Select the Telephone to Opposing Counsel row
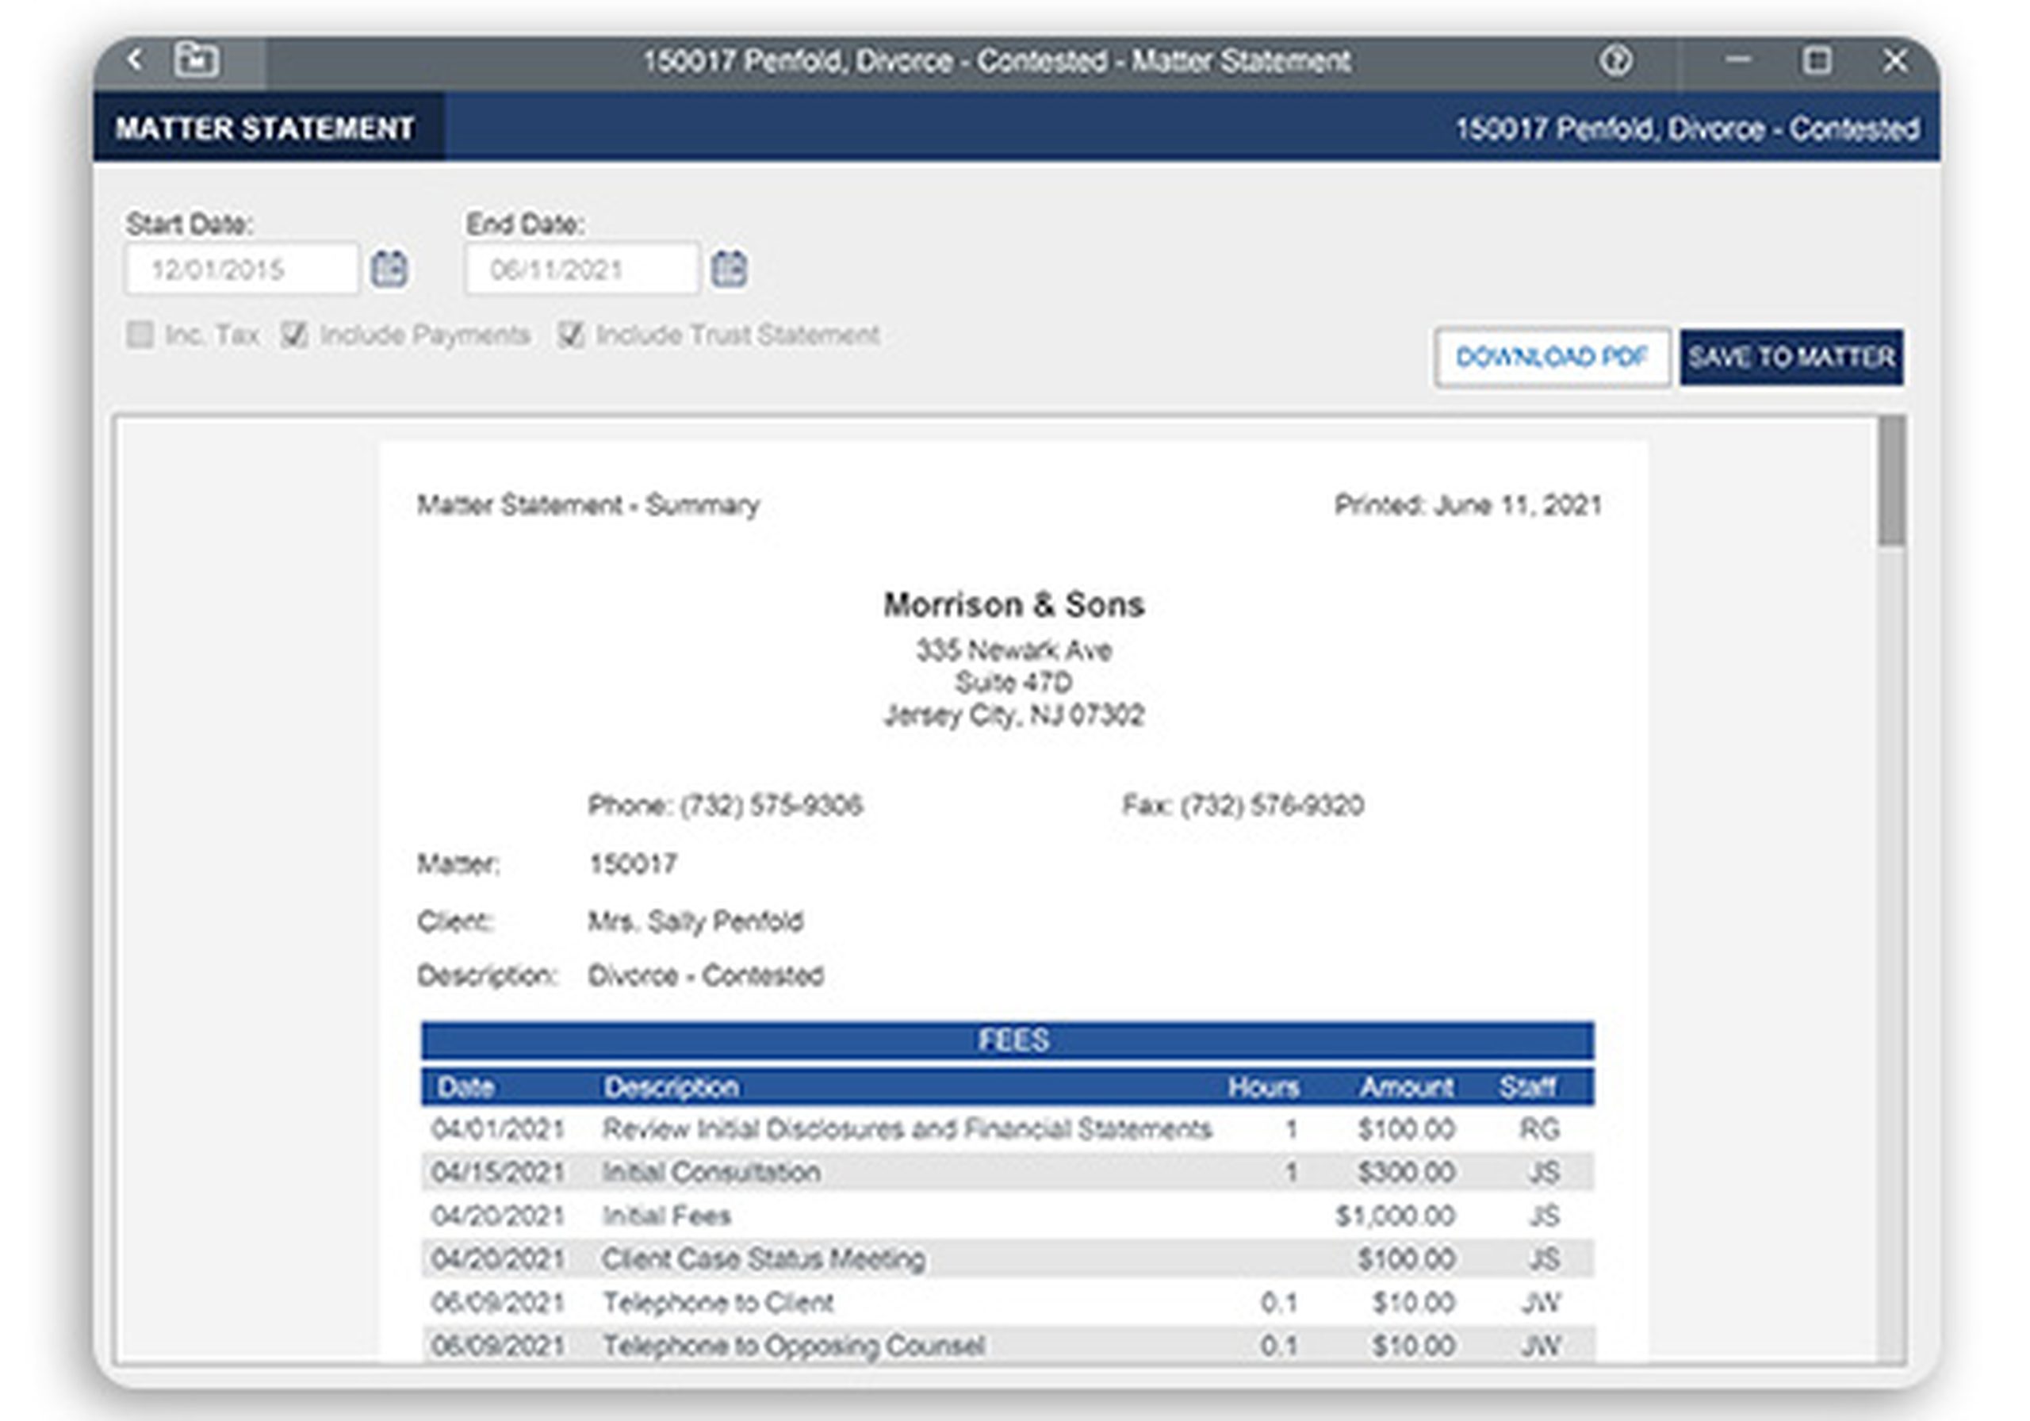Image resolution: width=2030 pixels, height=1421 pixels. pos(1007,1346)
